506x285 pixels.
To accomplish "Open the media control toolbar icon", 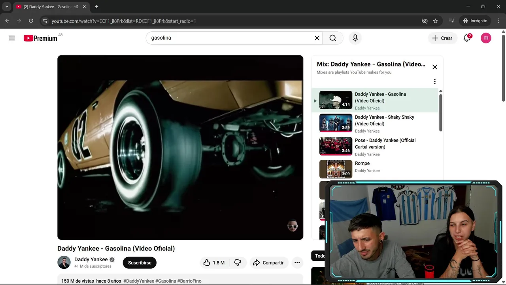I will (452, 21).
